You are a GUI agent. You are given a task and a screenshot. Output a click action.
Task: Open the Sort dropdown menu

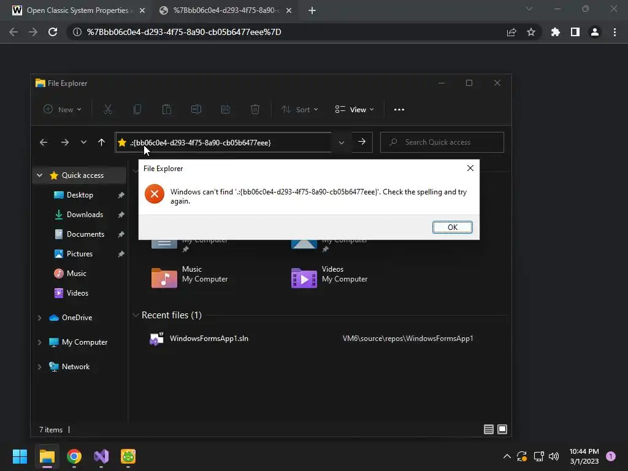point(299,109)
